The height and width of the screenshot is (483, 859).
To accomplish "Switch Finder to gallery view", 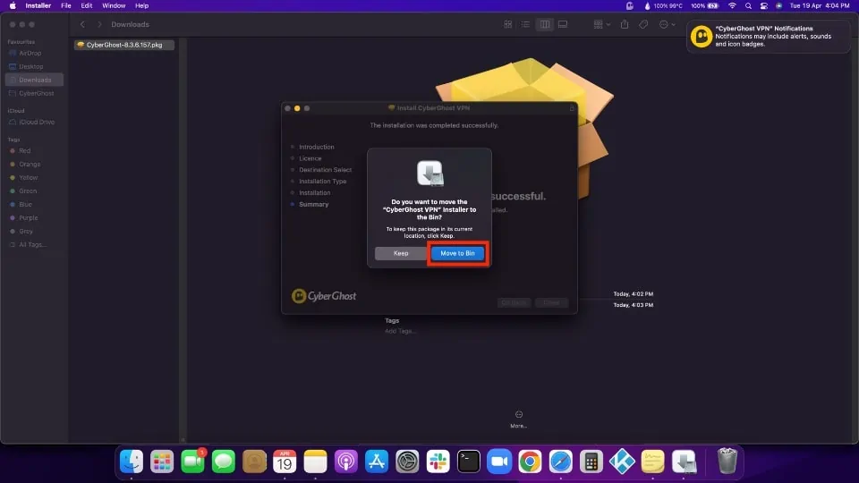I will pyautogui.click(x=563, y=24).
